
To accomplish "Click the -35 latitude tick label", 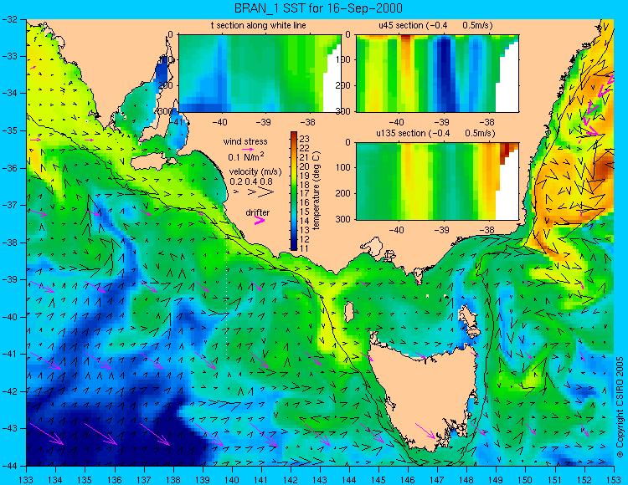I will click(x=10, y=130).
